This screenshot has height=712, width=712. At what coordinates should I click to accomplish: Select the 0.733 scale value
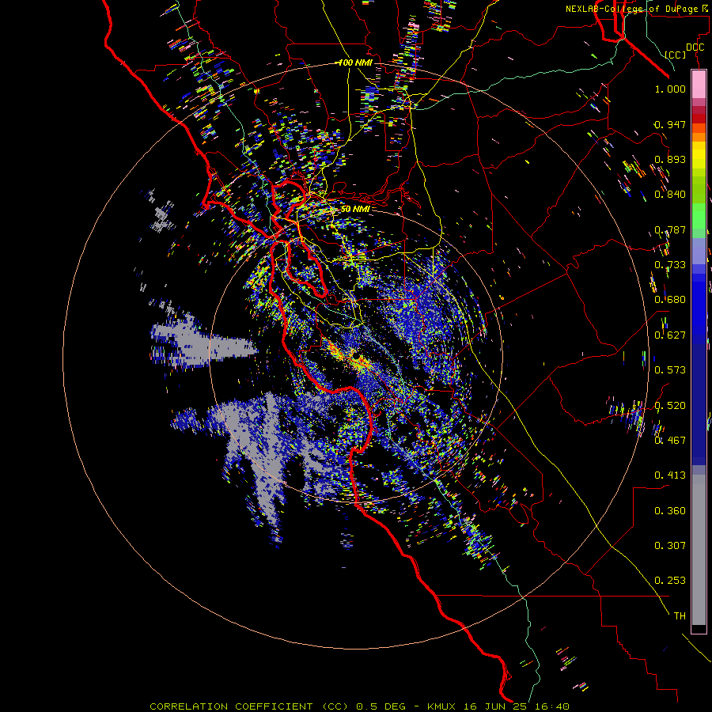point(670,265)
